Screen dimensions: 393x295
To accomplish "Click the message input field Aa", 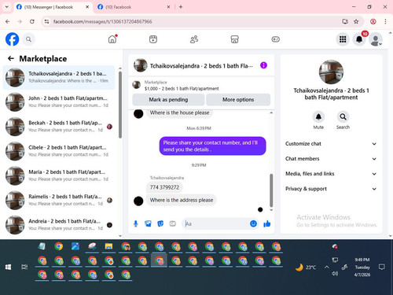I will [215, 223].
